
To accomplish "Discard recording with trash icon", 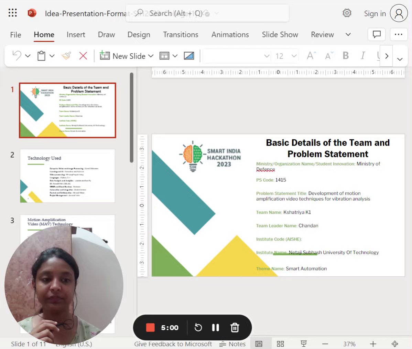I will click(x=235, y=328).
